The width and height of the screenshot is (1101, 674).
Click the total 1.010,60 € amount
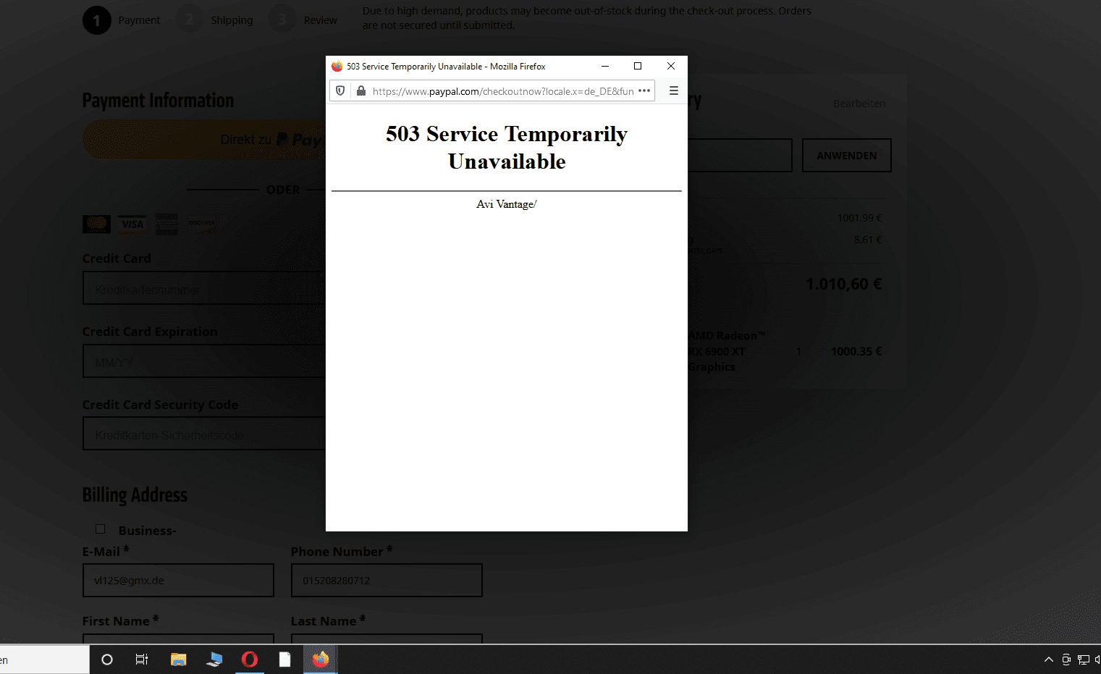pos(844,284)
